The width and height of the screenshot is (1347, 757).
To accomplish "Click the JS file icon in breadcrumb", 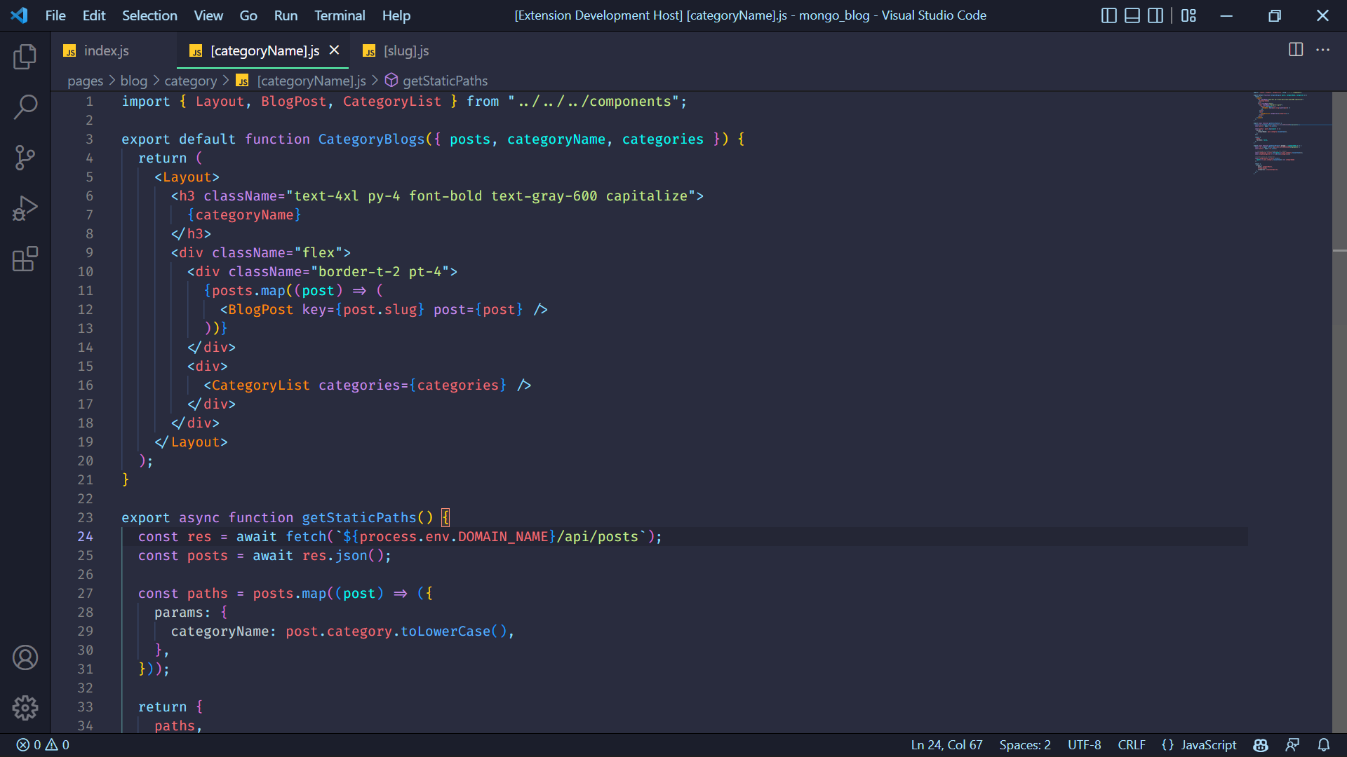I will [243, 81].
